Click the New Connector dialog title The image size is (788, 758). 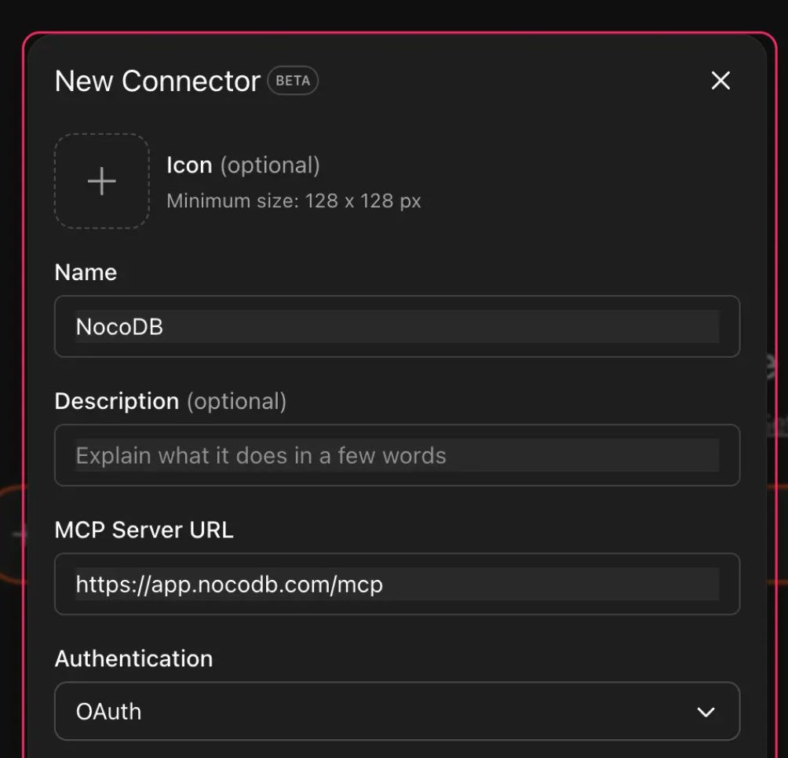pyautogui.click(x=157, y=81)
